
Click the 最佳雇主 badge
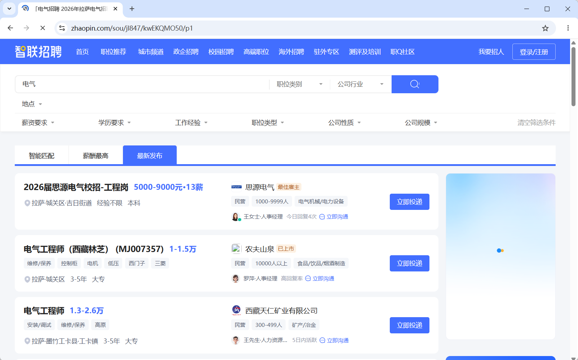288,187
